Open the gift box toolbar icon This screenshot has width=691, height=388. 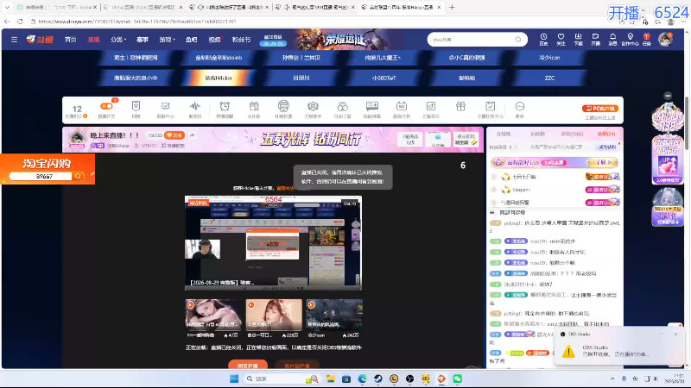(460, 106)
